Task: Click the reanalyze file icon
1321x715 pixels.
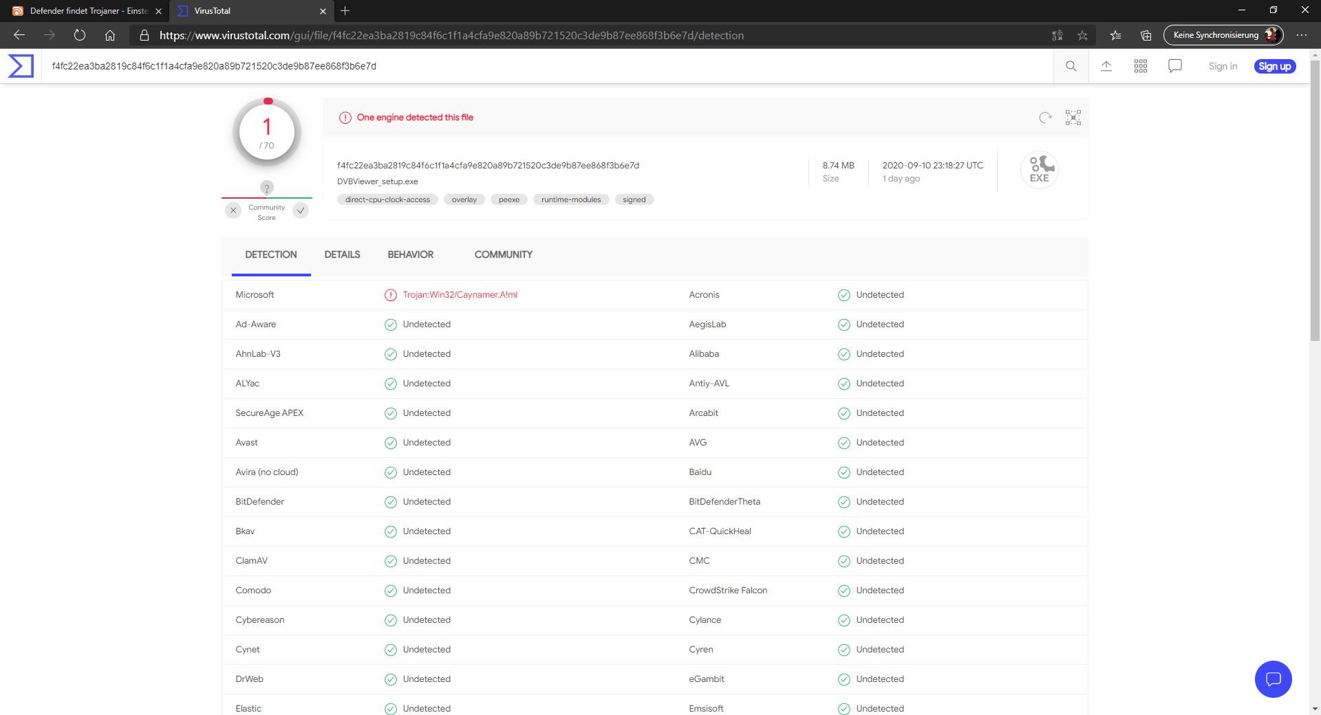Action: click(1045, 118)
